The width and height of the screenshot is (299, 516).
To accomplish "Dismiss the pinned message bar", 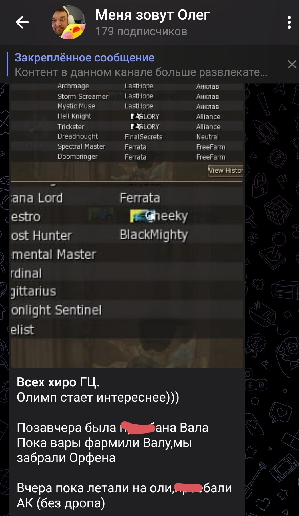I will point(292,64).
